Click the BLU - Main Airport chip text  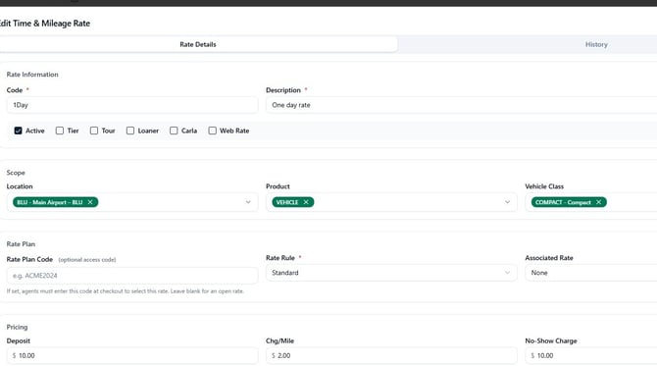(50, 202)
